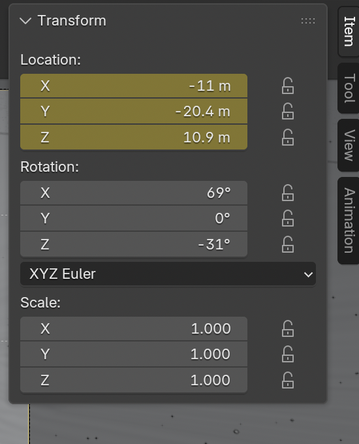Switch to the Tool sidebar tab
The height and width of the screenshot is (444, 359).
coord(349,88)
